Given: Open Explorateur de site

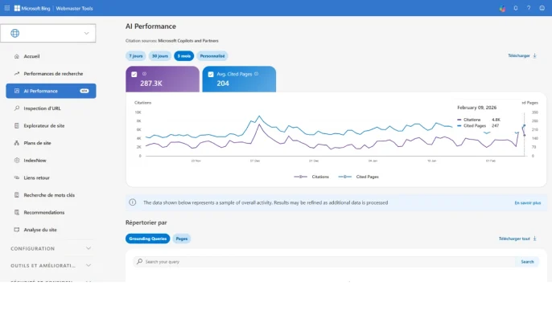Looking at the screenshot, I should (x=44, y=125).
